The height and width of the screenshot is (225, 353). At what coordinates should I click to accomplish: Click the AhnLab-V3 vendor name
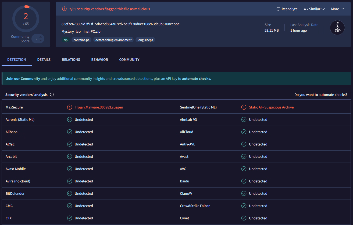pyautogui.click(x=188, y=119)
